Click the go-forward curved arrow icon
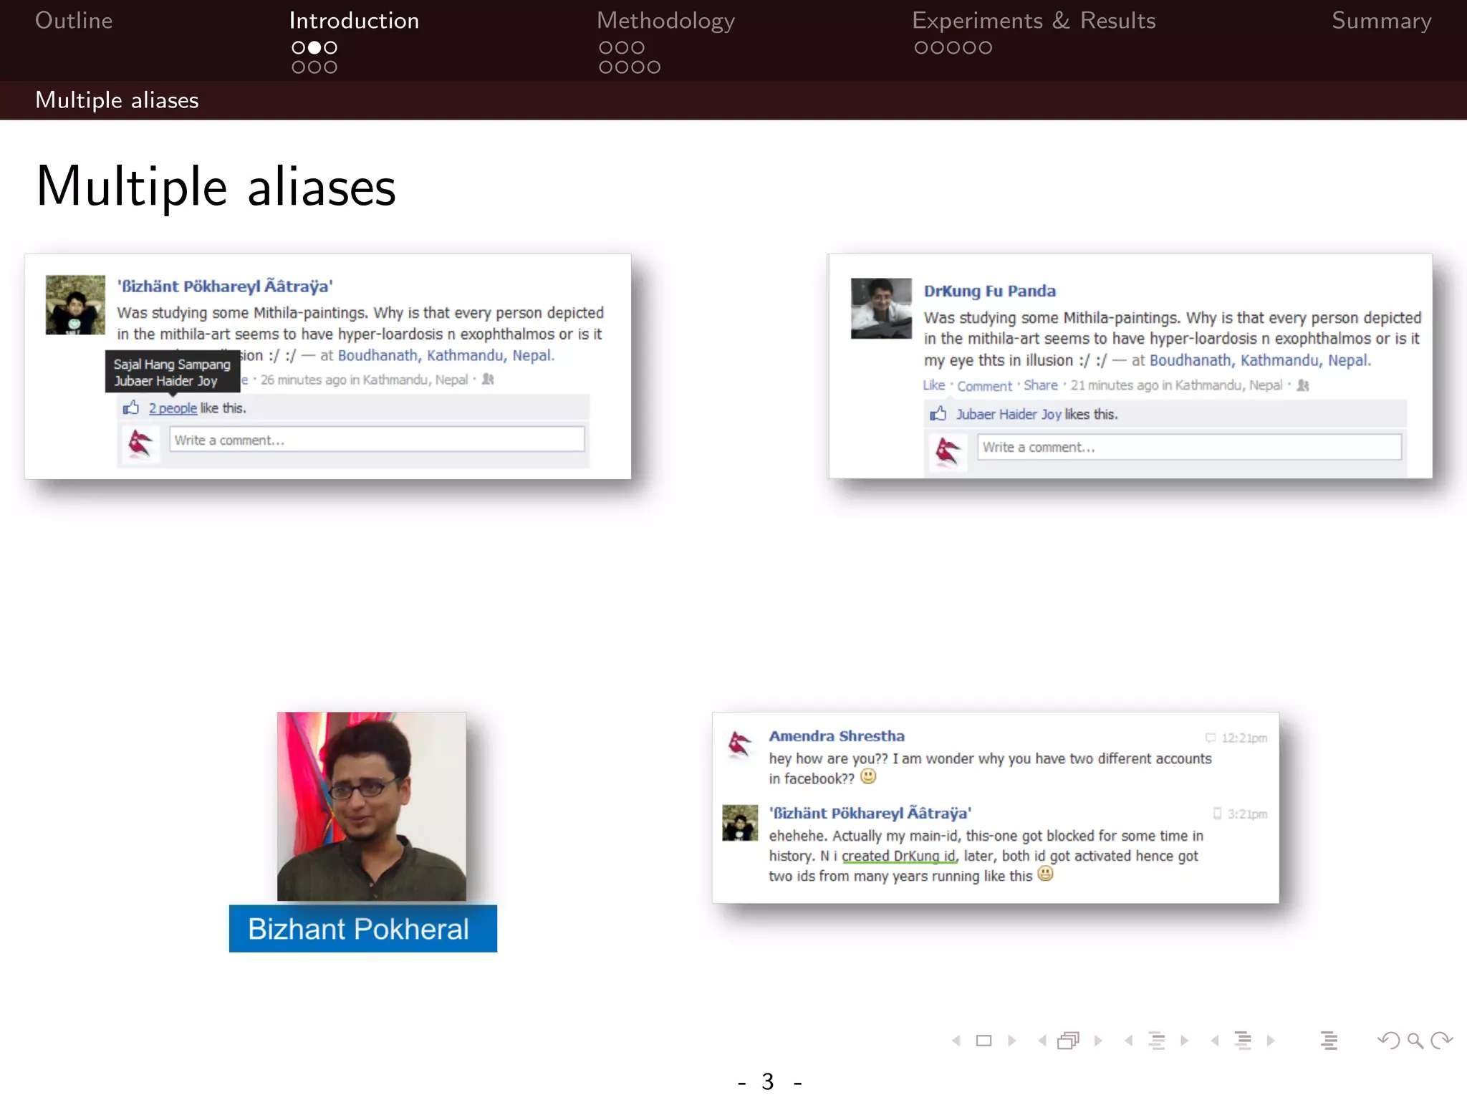 (x=1441, y=1041)
